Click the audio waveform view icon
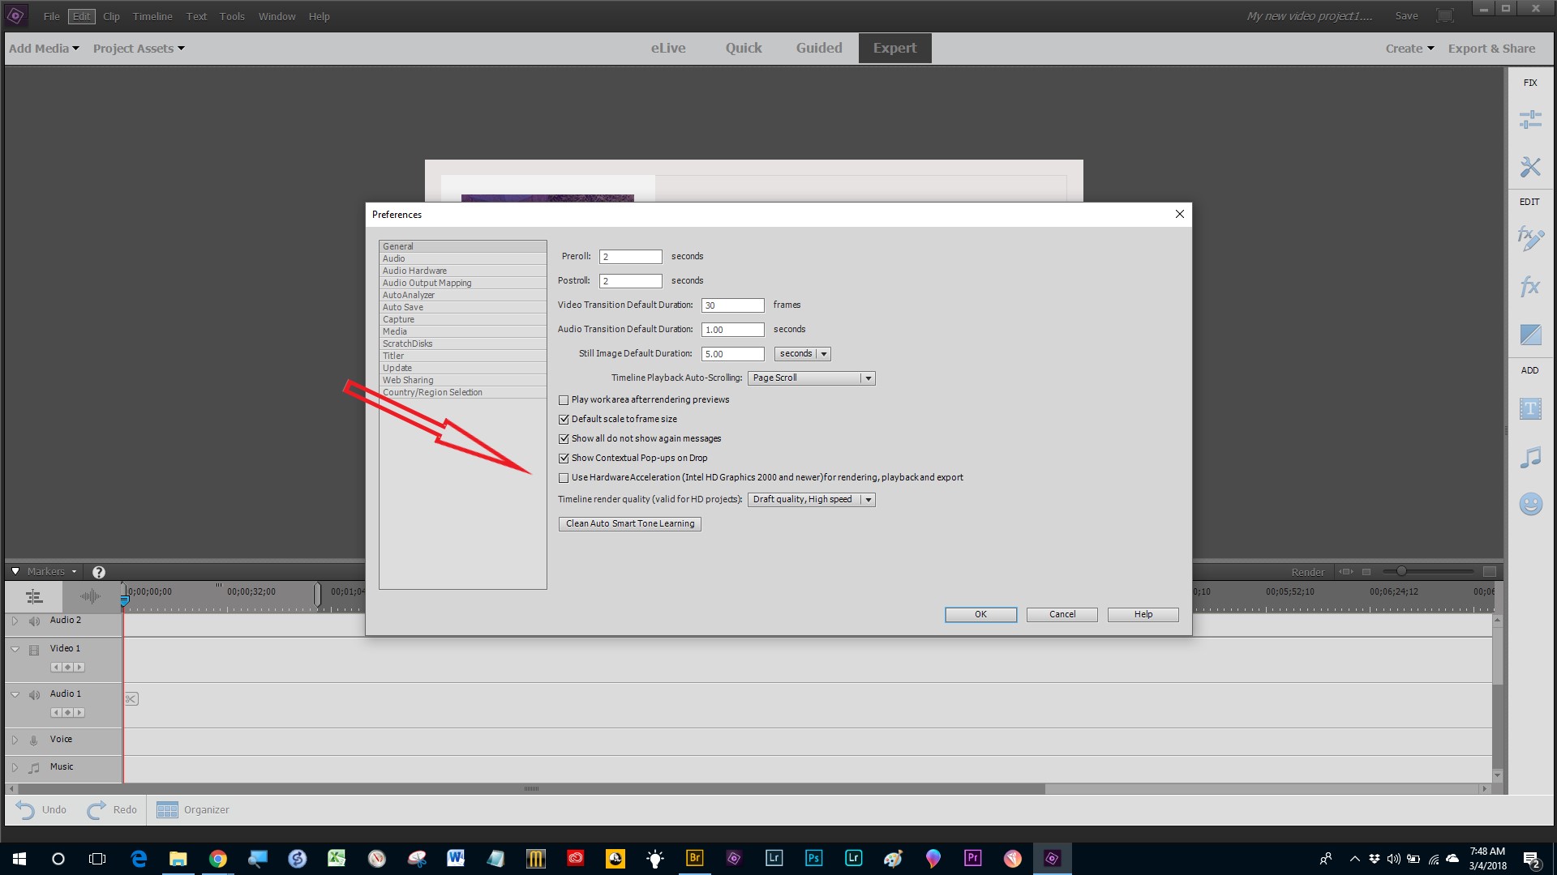1557x875 pixels. pos(90,597)
